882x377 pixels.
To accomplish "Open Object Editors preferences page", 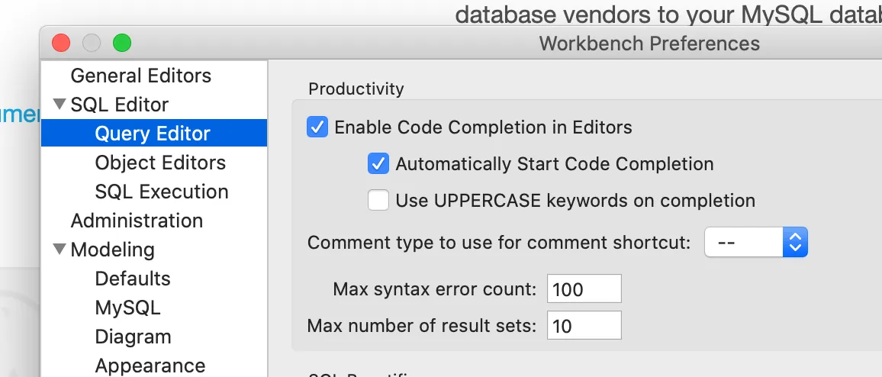I will coord(160,163).
